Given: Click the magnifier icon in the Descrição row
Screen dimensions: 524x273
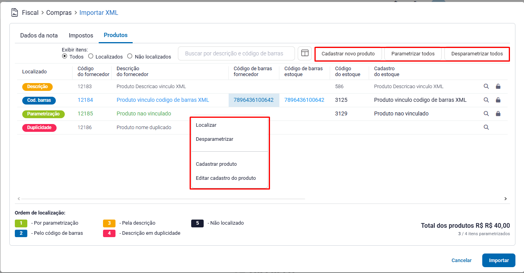Looking at the screenshot, I should click(486, 87).
